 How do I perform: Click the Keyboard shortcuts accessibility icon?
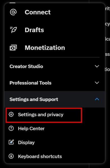click(x=11, y=156)
